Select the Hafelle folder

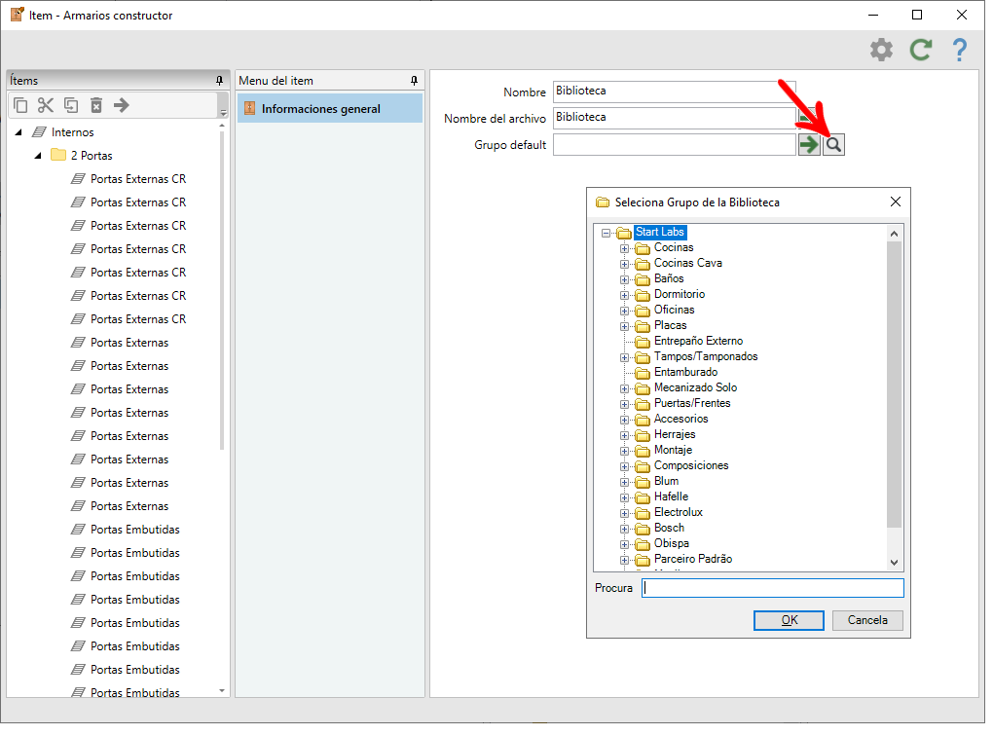(x=671, y=496)
